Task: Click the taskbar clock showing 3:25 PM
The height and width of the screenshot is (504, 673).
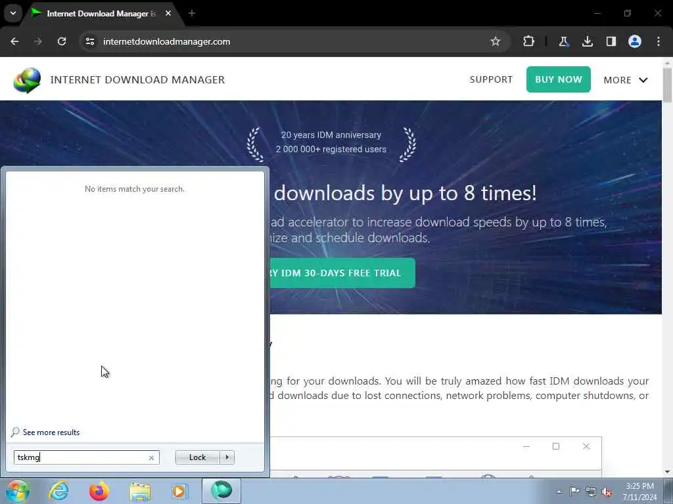Action: tap(639, 492)
